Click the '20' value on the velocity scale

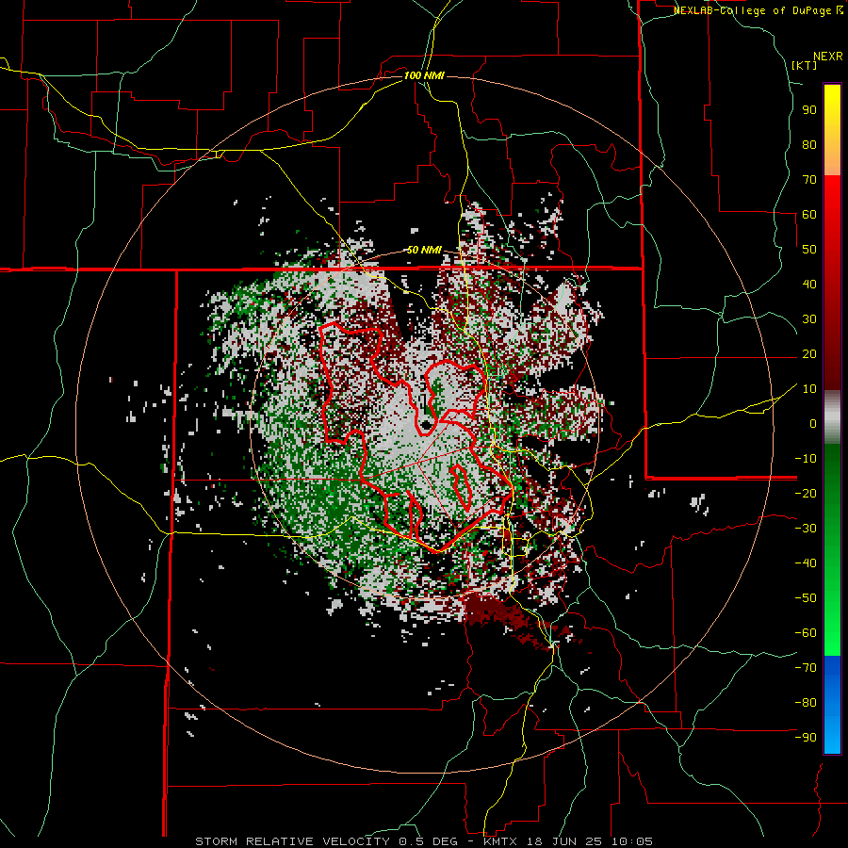809,354
